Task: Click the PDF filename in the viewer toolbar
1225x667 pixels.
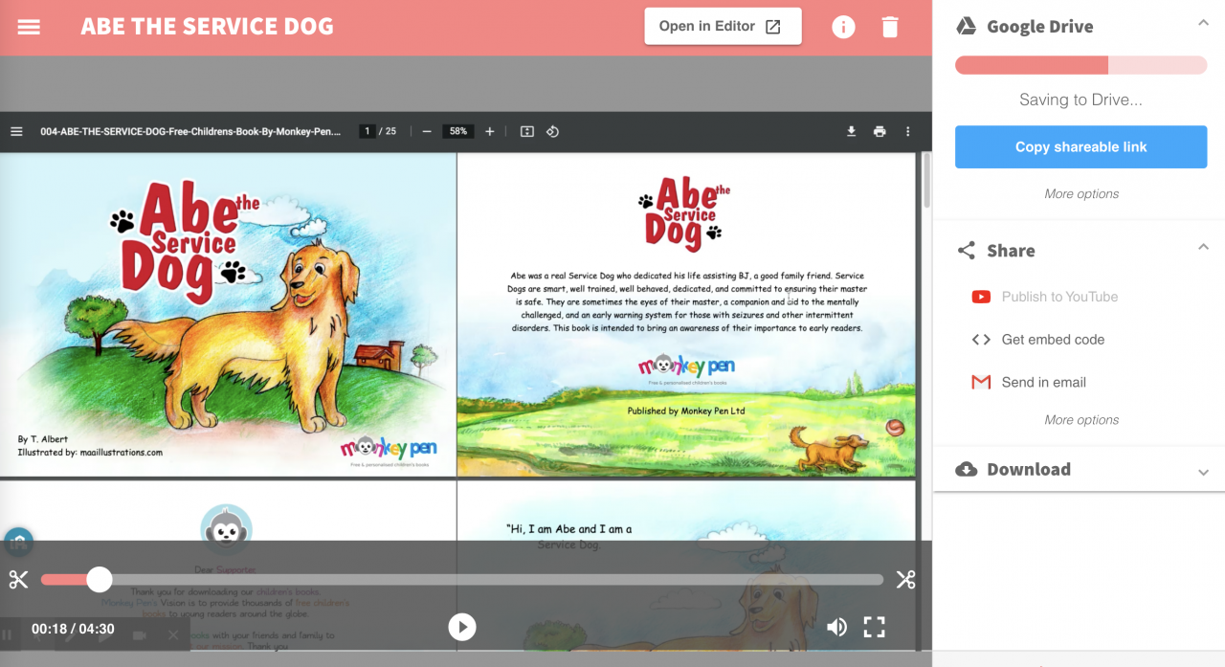Action: pos(189,131)
